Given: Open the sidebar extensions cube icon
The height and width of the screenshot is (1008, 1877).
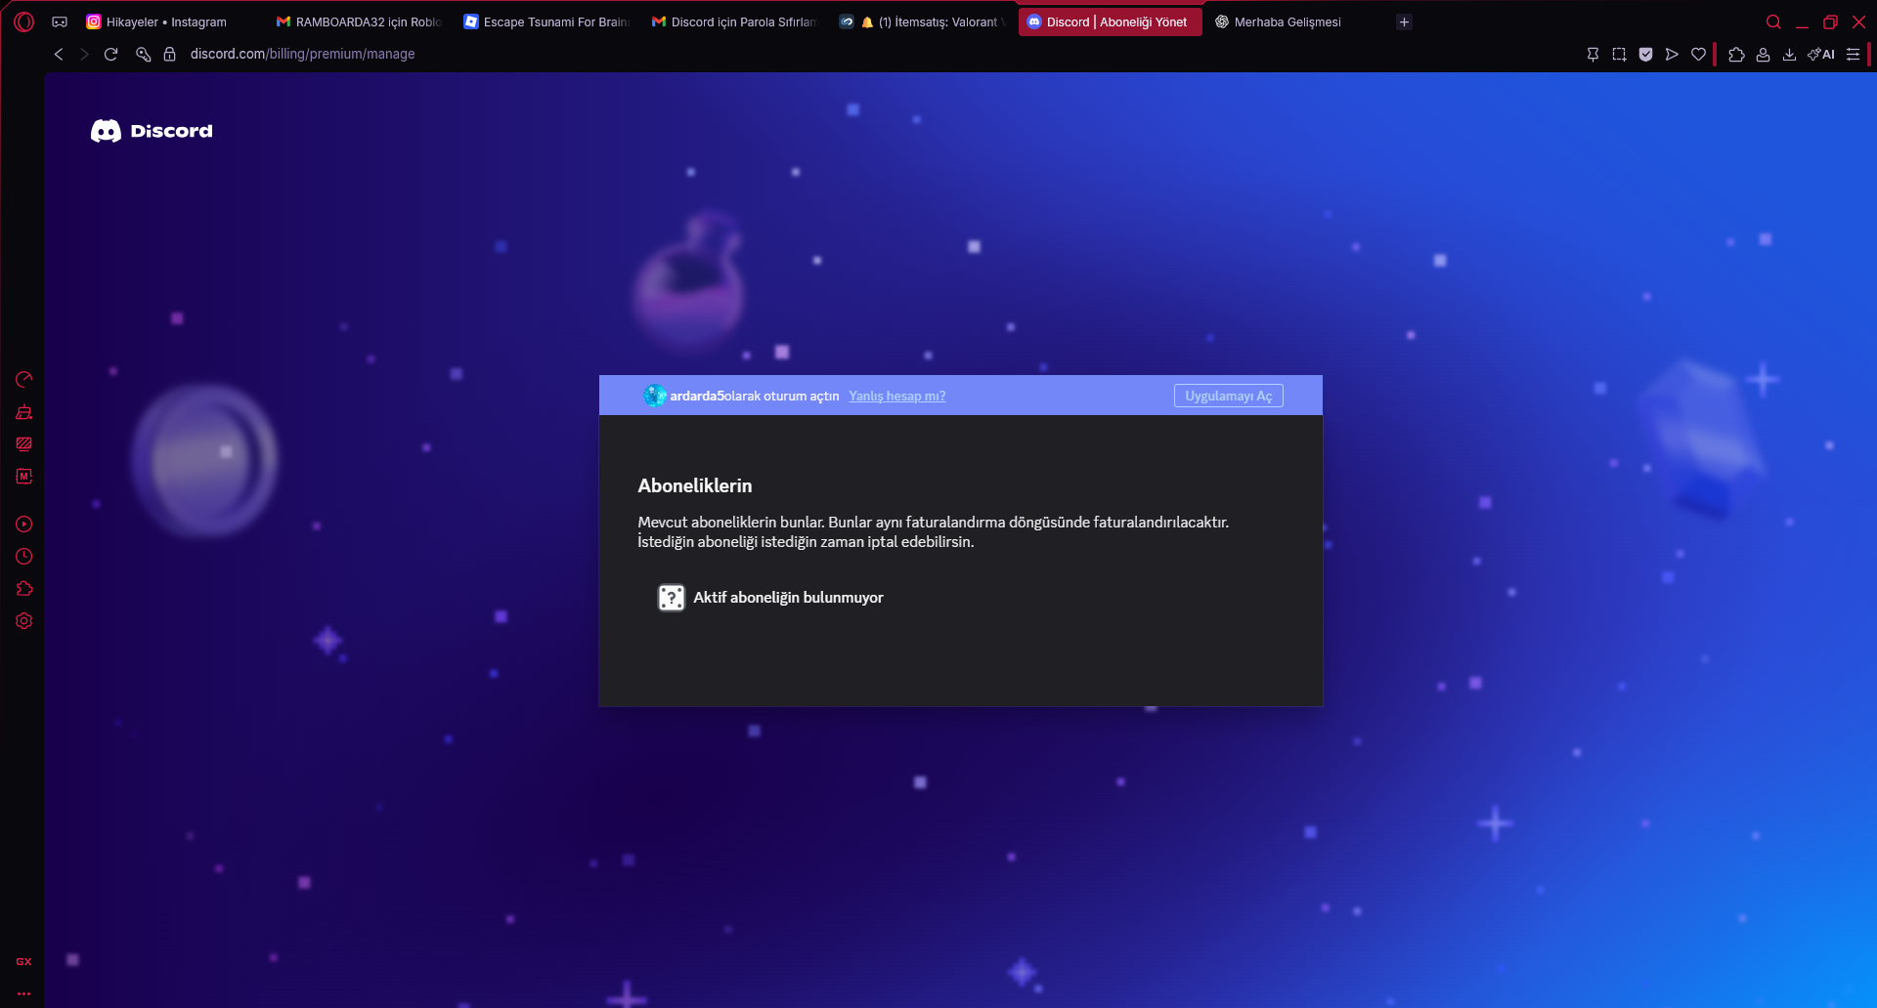Looking at the screenshot, I should click(24, 589).
